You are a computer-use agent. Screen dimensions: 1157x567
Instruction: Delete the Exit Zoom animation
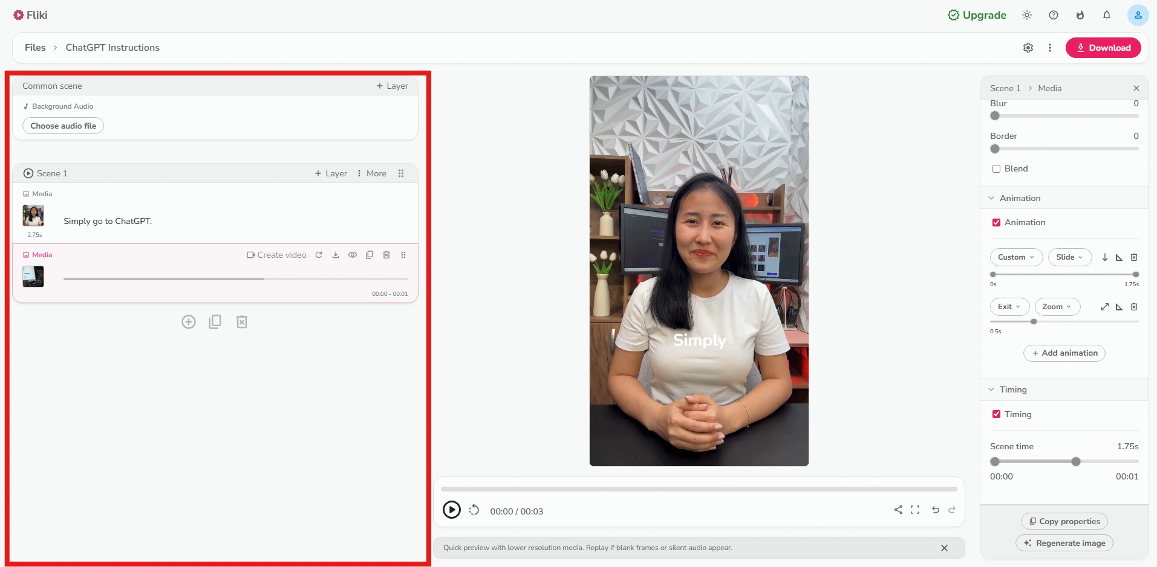point(1134,307)
